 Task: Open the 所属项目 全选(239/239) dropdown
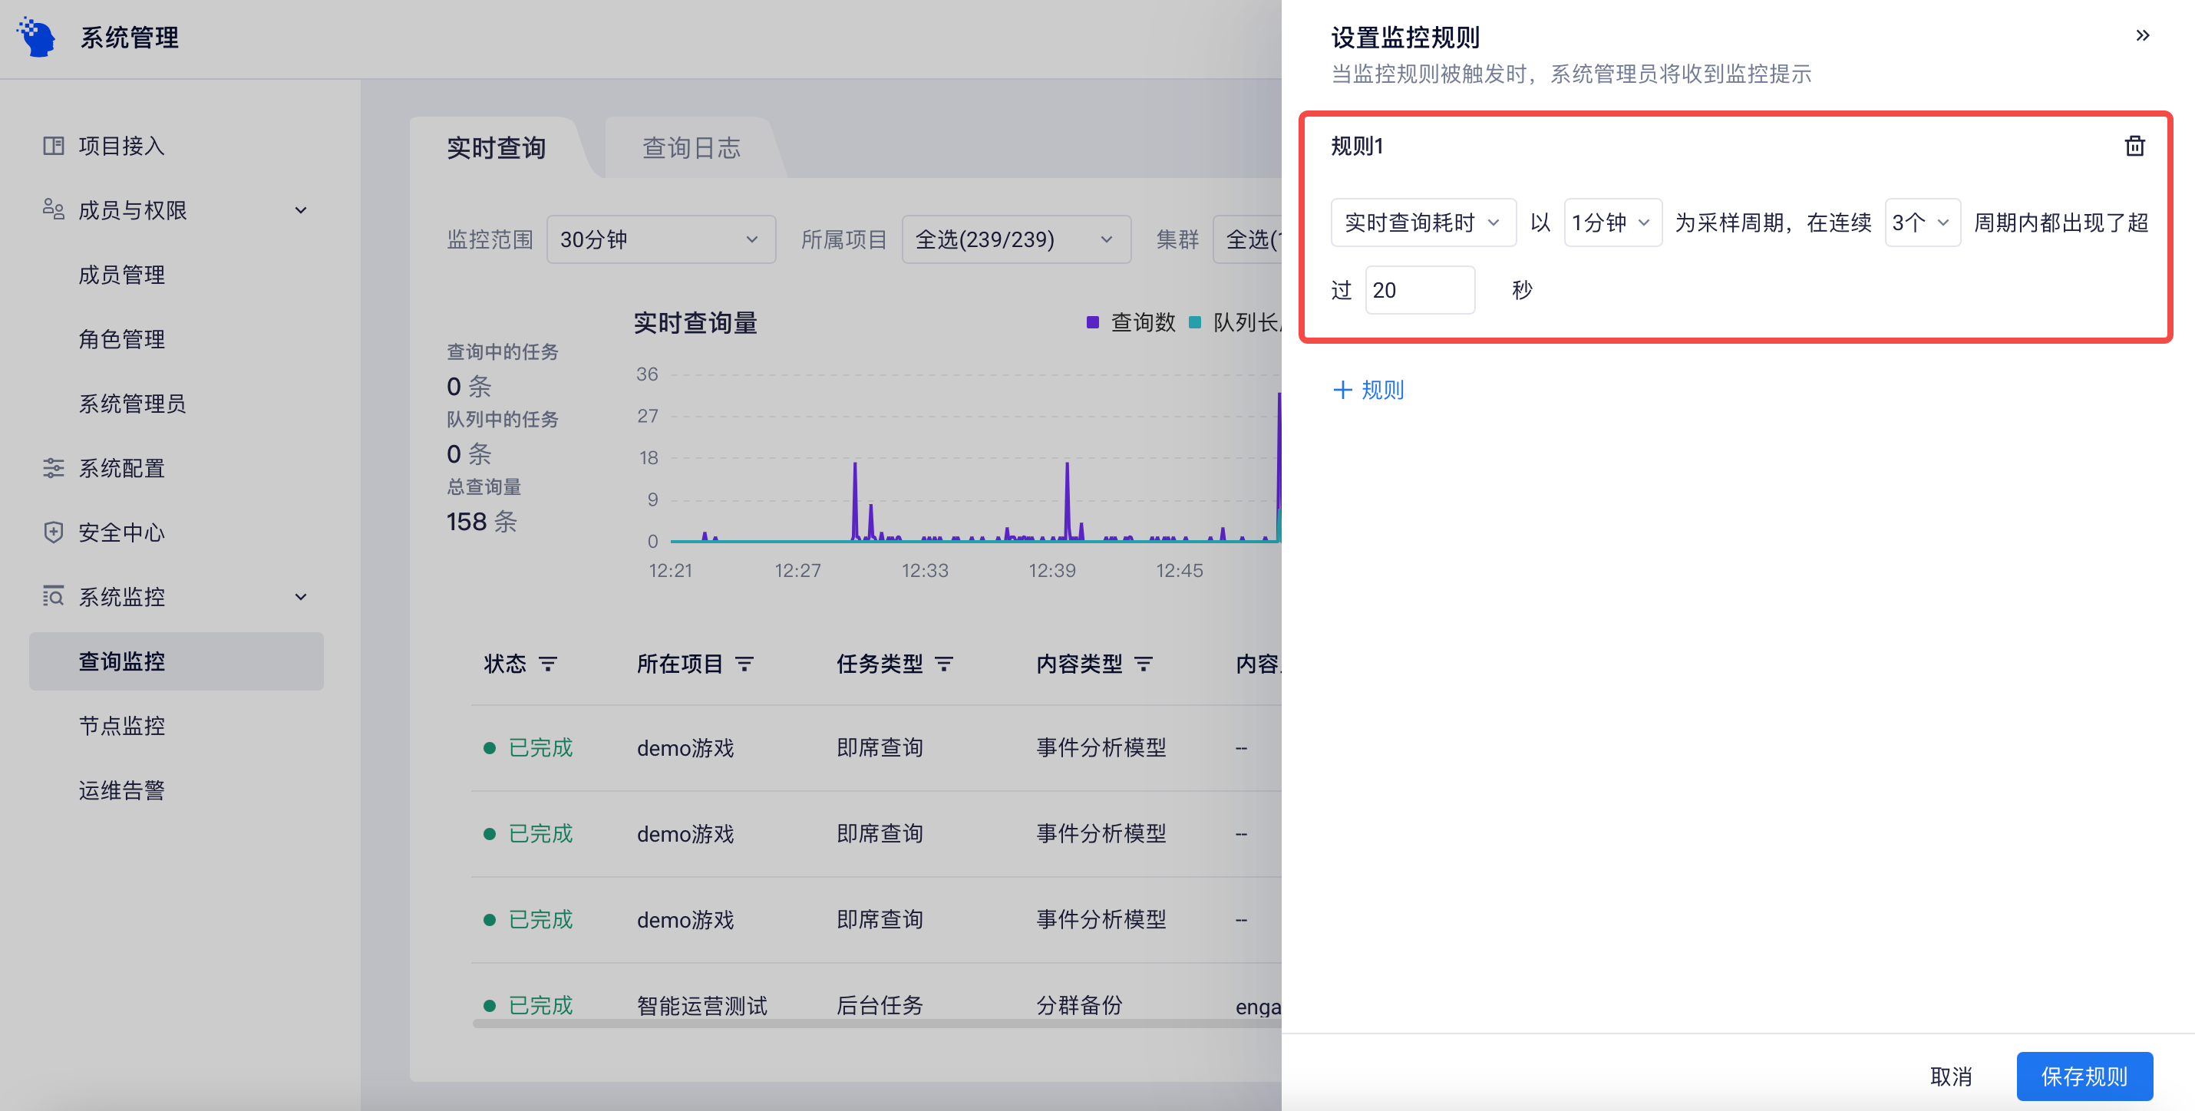pos(1015,239)
